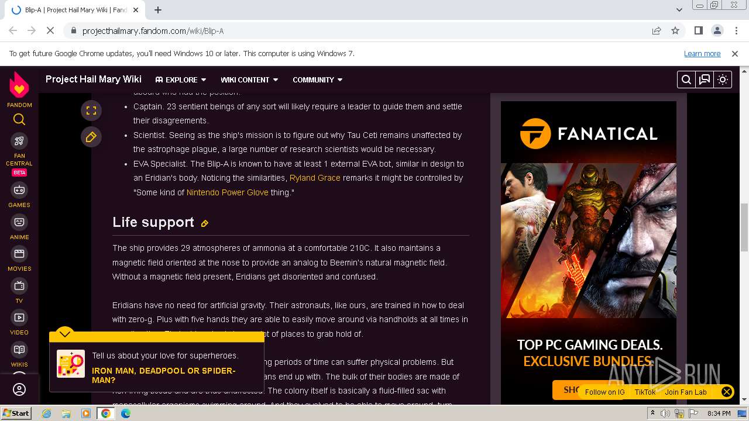The width and height of the screenshot is (749, 421).
Task: Open the Anime sidebar icon
Action: tap(19, 222)
